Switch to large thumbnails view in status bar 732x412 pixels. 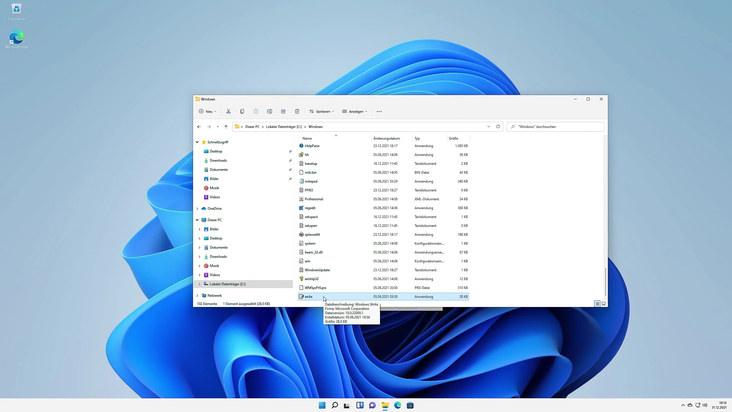click(x=604, y=304)
